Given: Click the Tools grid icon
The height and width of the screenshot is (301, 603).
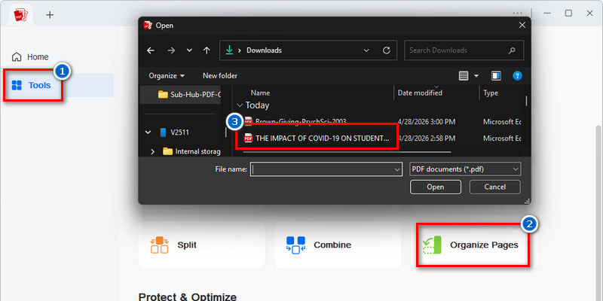Looking at the screenshot, I should tap(17, 85).
